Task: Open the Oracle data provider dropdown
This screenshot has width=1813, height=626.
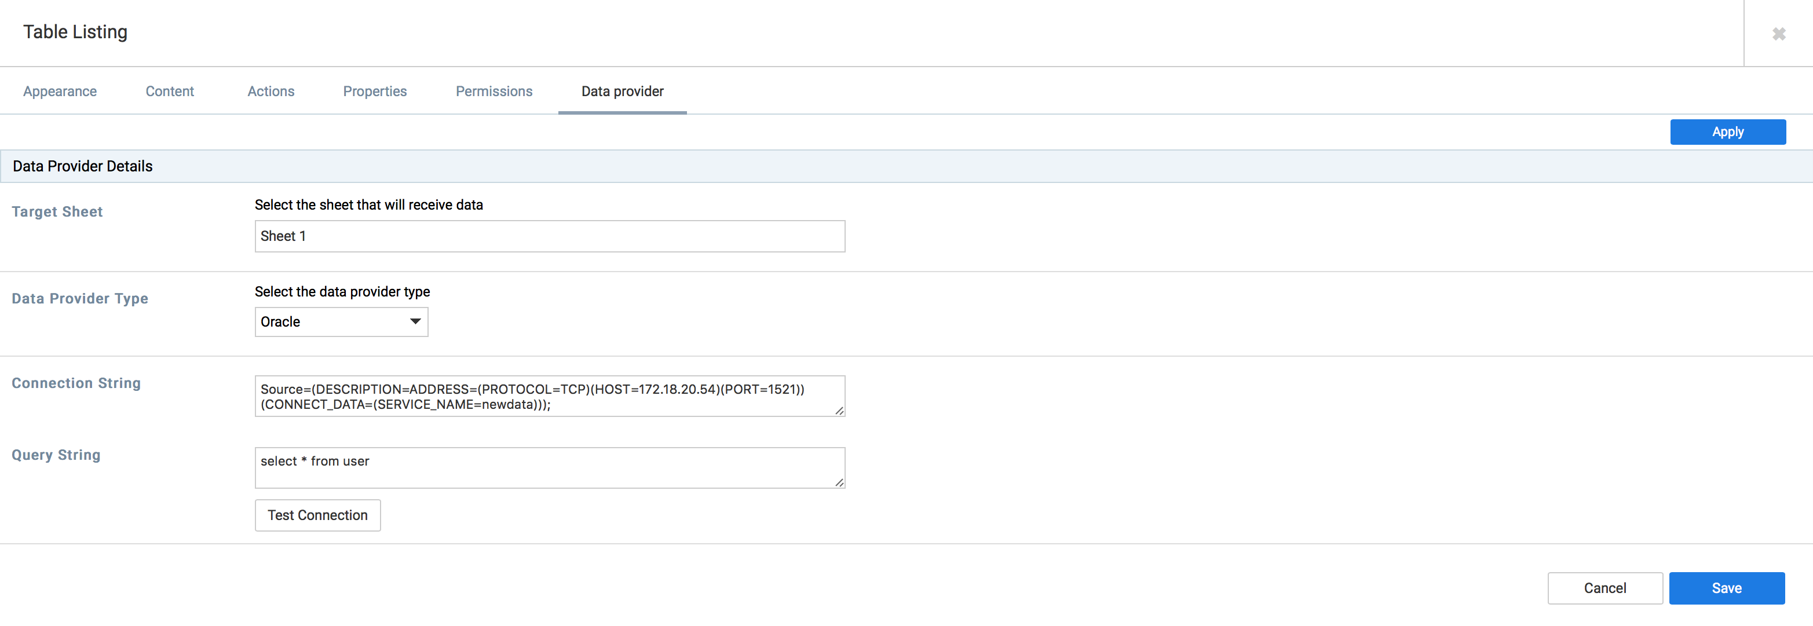Action: 341,322
